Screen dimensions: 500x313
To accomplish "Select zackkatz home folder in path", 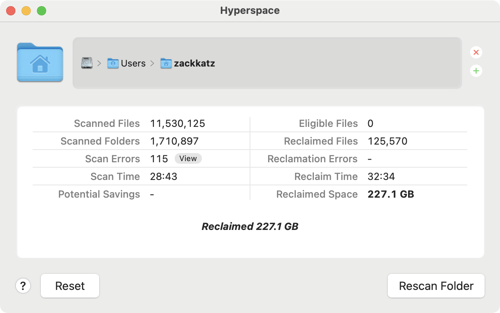I will 188,63.
